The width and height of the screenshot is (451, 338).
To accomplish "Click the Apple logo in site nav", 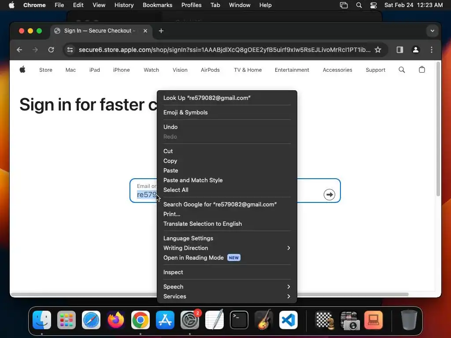I will [x=22, y=70].
